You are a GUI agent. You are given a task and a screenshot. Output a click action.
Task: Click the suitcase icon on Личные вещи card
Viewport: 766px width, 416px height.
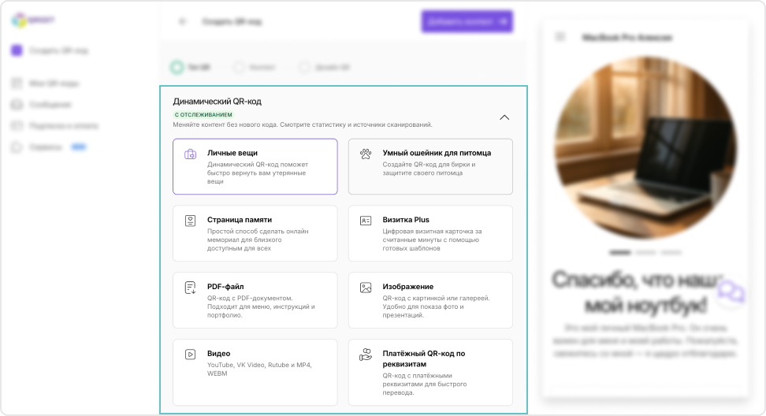click(x=190, y=154)
